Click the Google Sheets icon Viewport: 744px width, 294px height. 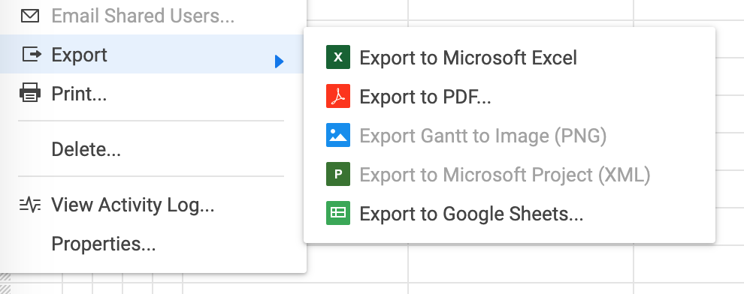338,213
